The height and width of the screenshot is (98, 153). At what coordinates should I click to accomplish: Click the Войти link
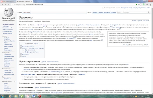148,8
